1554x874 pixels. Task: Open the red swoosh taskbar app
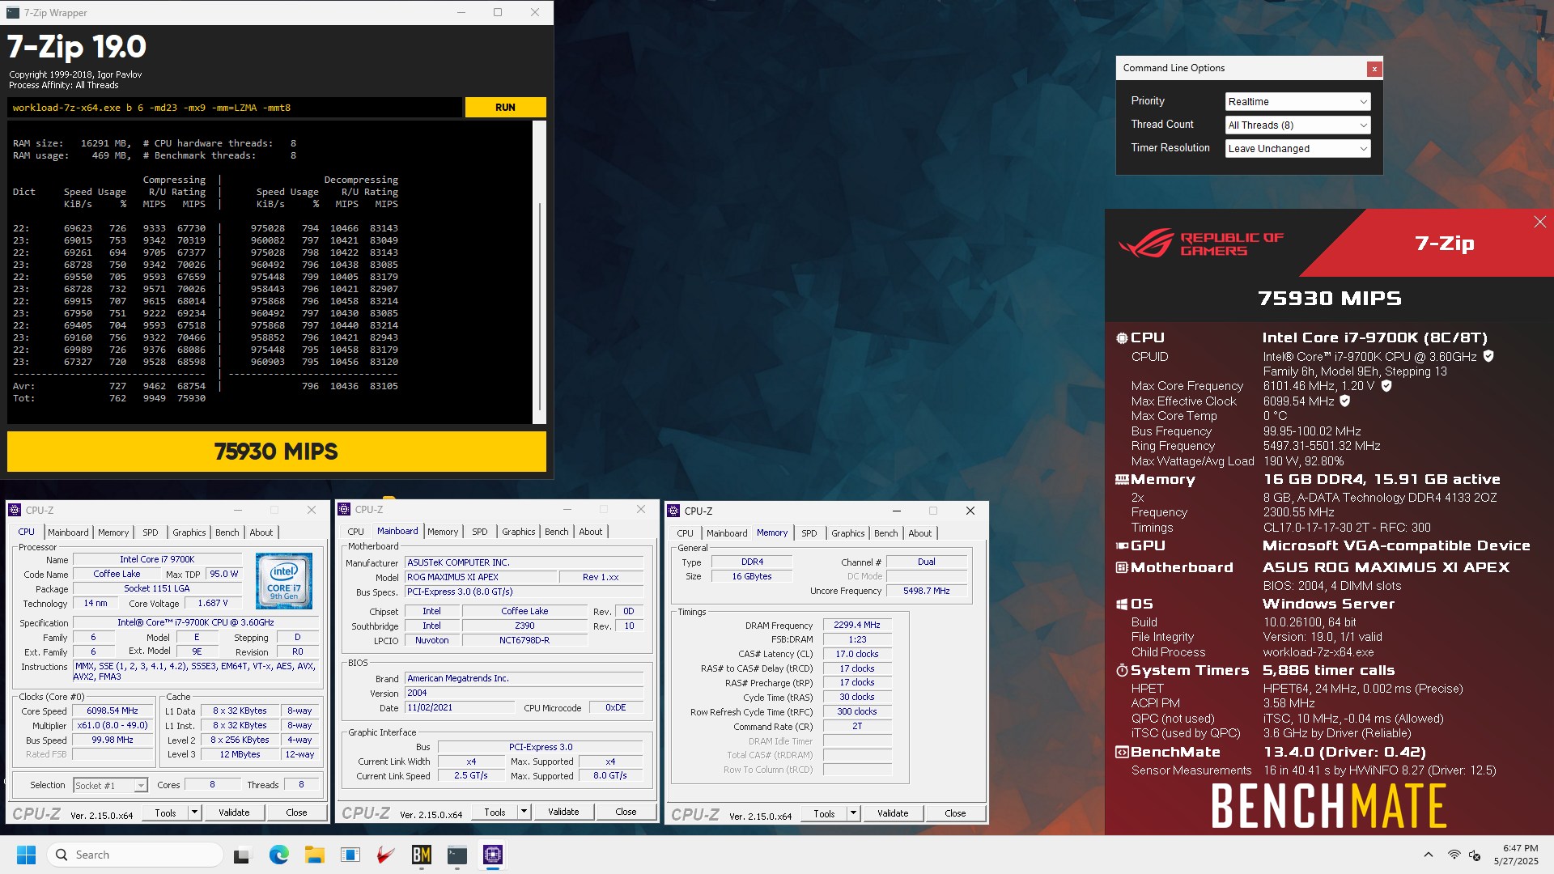point(386,855)
